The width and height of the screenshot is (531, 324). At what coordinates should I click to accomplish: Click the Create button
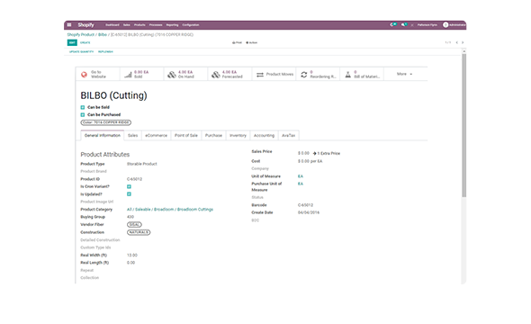point(85,42)
